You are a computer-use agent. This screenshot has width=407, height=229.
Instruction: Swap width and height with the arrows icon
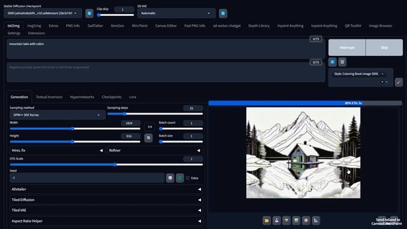148,138
